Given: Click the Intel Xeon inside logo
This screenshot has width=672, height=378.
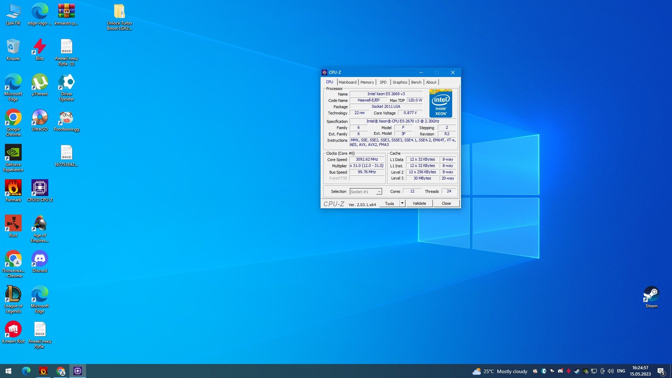Looking at the screenshot, I should click(441, 103).
